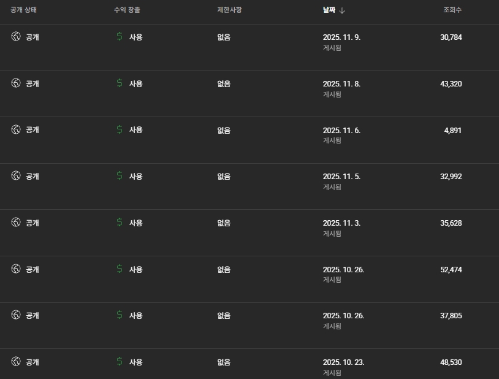The image size is (499, 379).
Task: Click the globe icon in the 2025. 11. 6. row
Action: pos(16,129)
